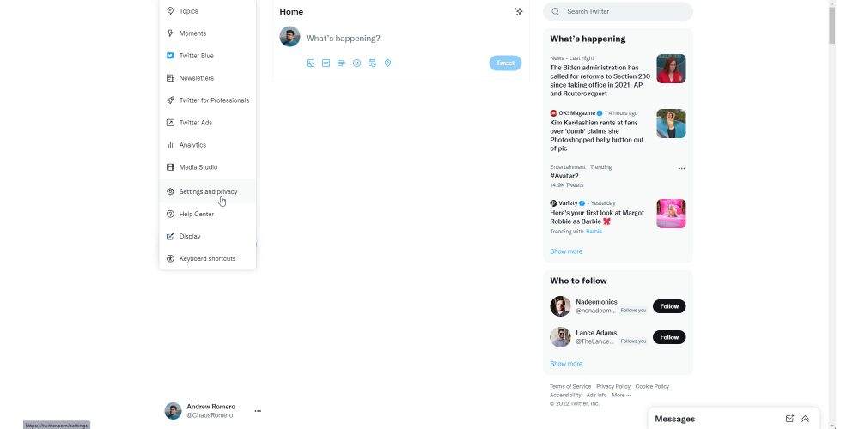The height and width of the screenshot is (429, 859).
Task: Click the media image icon in composer
Action: coord(310,63)
